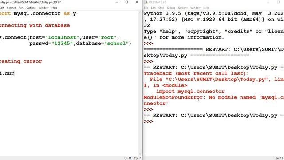Maximize the IDLE Shell window
This screenshot has height=160, width=284.
pyautogui.click(x=278, y=2)
